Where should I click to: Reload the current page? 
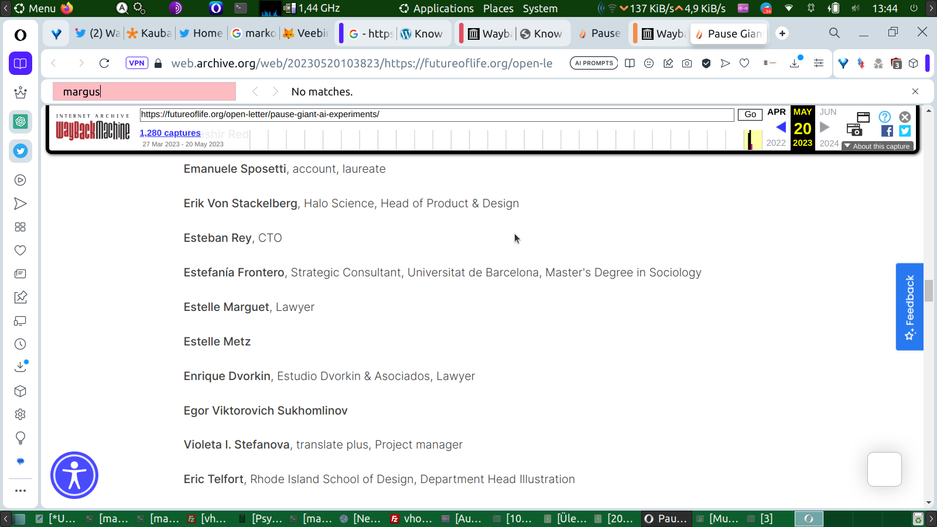pos(104,63)
